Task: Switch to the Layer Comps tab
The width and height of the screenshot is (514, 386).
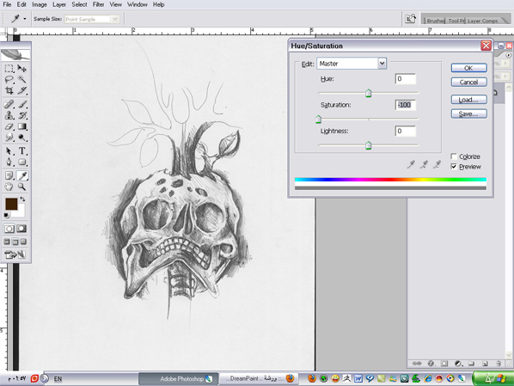Action: [482, 21]
